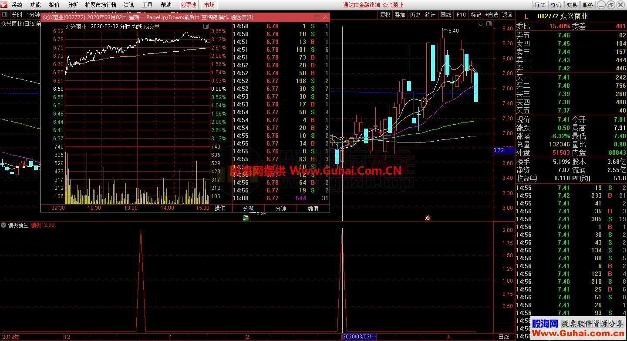
Task: Click 8.40 high label on chart
Action: [453, 31]
